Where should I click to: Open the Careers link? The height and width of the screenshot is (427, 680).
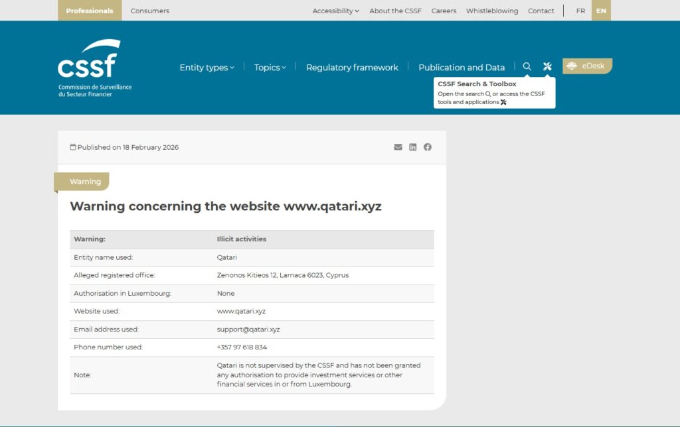[x=444, y=11]
